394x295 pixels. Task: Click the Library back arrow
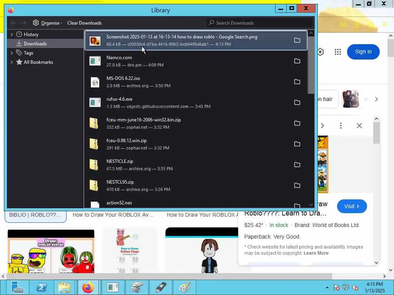tap(13, 23)
